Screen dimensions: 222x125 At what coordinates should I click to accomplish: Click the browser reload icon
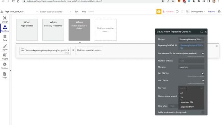tap(13, 1)
